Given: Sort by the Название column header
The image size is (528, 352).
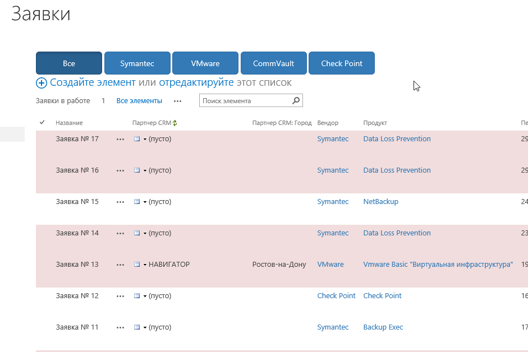Looking at the screenshot, I should (x=69, y=123).
